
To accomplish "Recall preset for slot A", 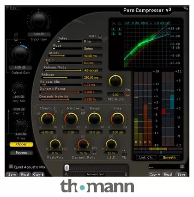I will click(x=25, y=174).
